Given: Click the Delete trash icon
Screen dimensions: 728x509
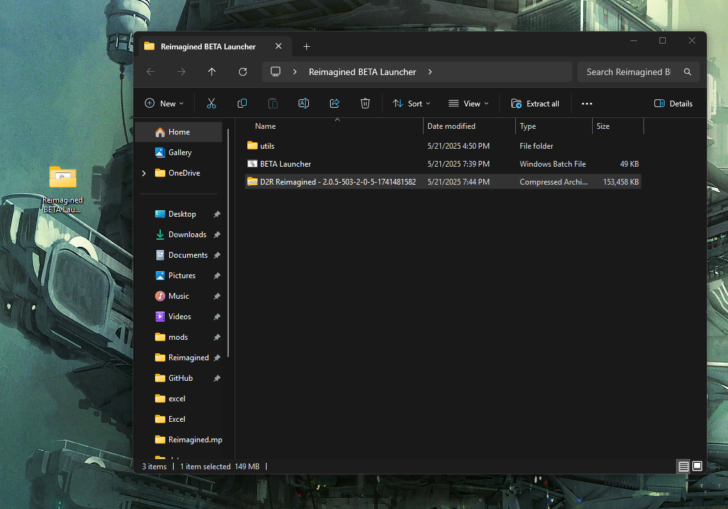Looking at the screenshot, I should pos(365,104).
